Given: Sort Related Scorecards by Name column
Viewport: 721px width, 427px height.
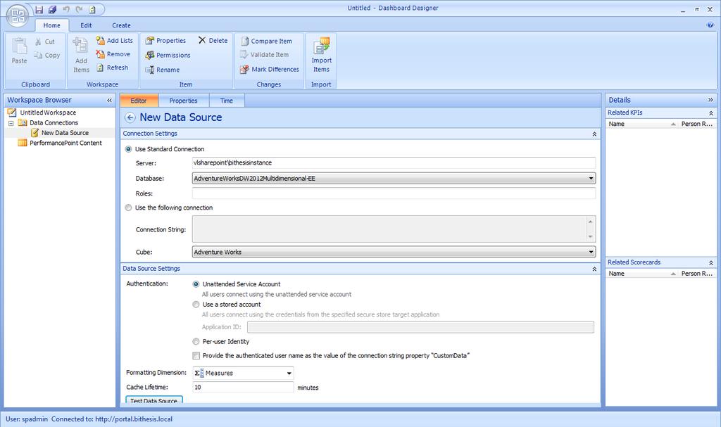Looking at the screenshot, I should pos(642,274).
